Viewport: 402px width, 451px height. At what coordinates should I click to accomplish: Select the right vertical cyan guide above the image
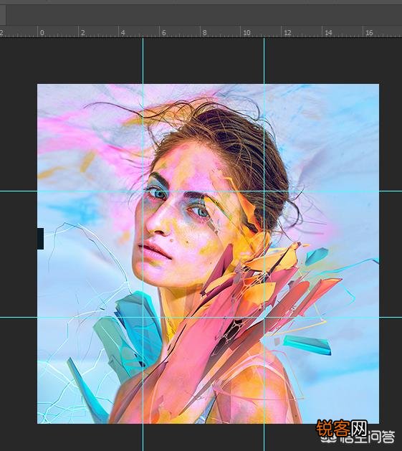(264, 60)
